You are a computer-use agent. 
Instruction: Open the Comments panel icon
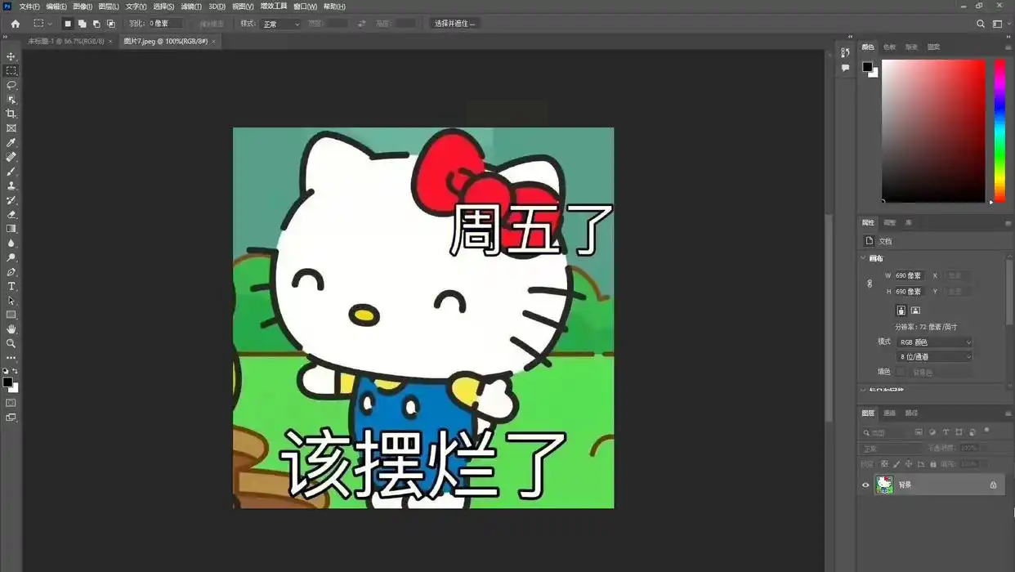845,69
